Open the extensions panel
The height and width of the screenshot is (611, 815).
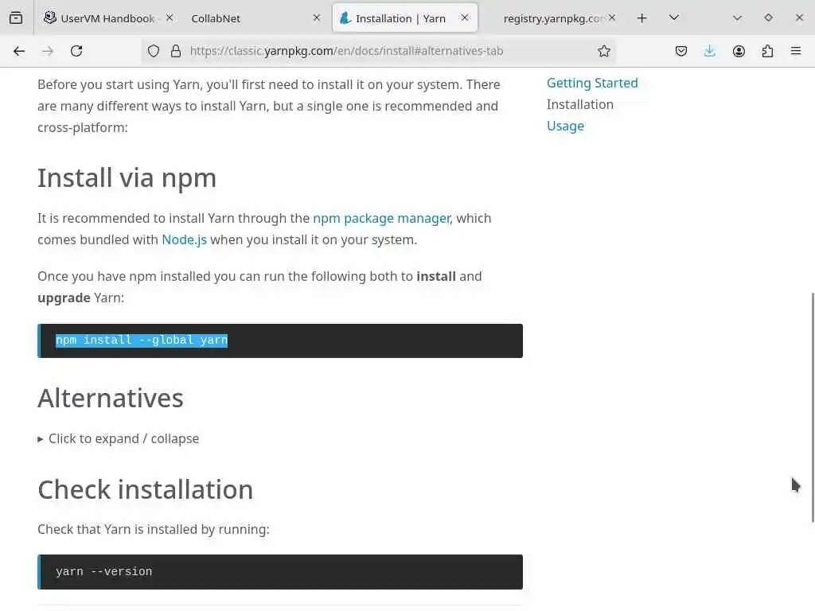(767, 51)
